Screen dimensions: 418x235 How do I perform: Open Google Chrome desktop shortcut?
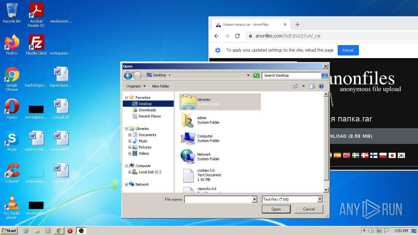point(12,79)
